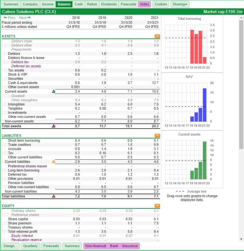Select the Non-current liabilities row label

[21, 191]
